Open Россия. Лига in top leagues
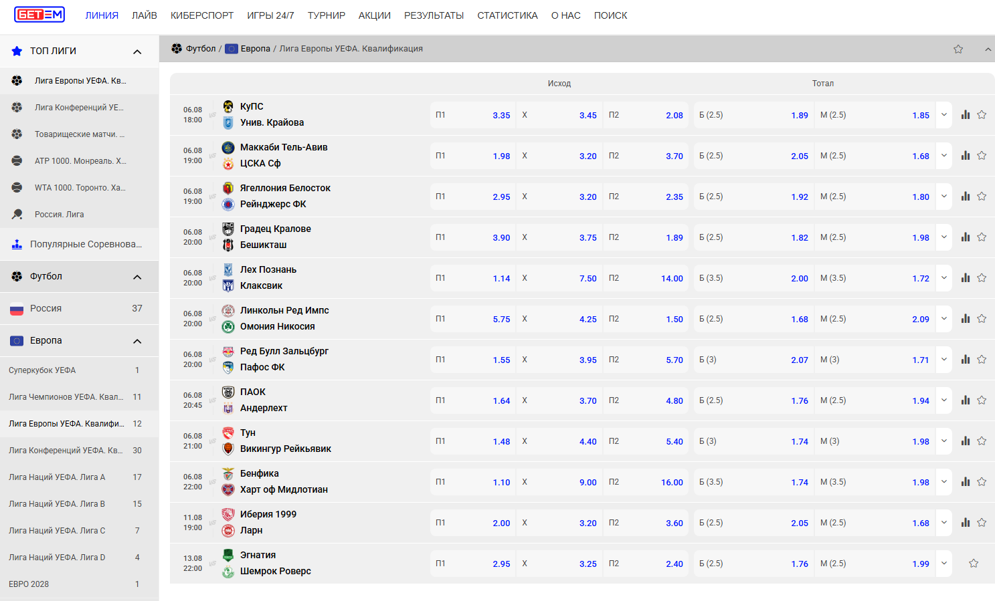 click(x=80, y=215)
